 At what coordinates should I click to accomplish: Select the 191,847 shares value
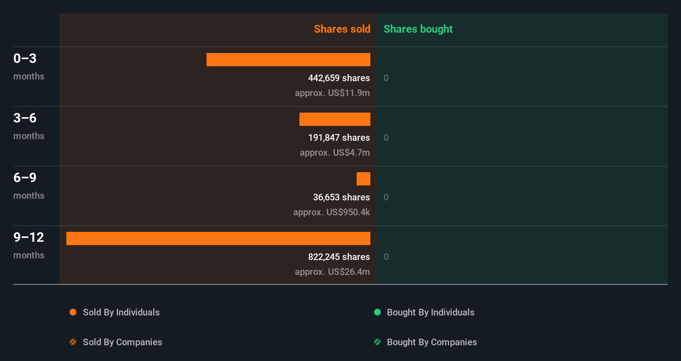point(339,137)
